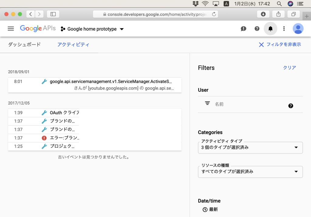Open the Google home prototype project switcher
Image resolution: width=311 pixels, height=217 pixels.
[92, 29]
